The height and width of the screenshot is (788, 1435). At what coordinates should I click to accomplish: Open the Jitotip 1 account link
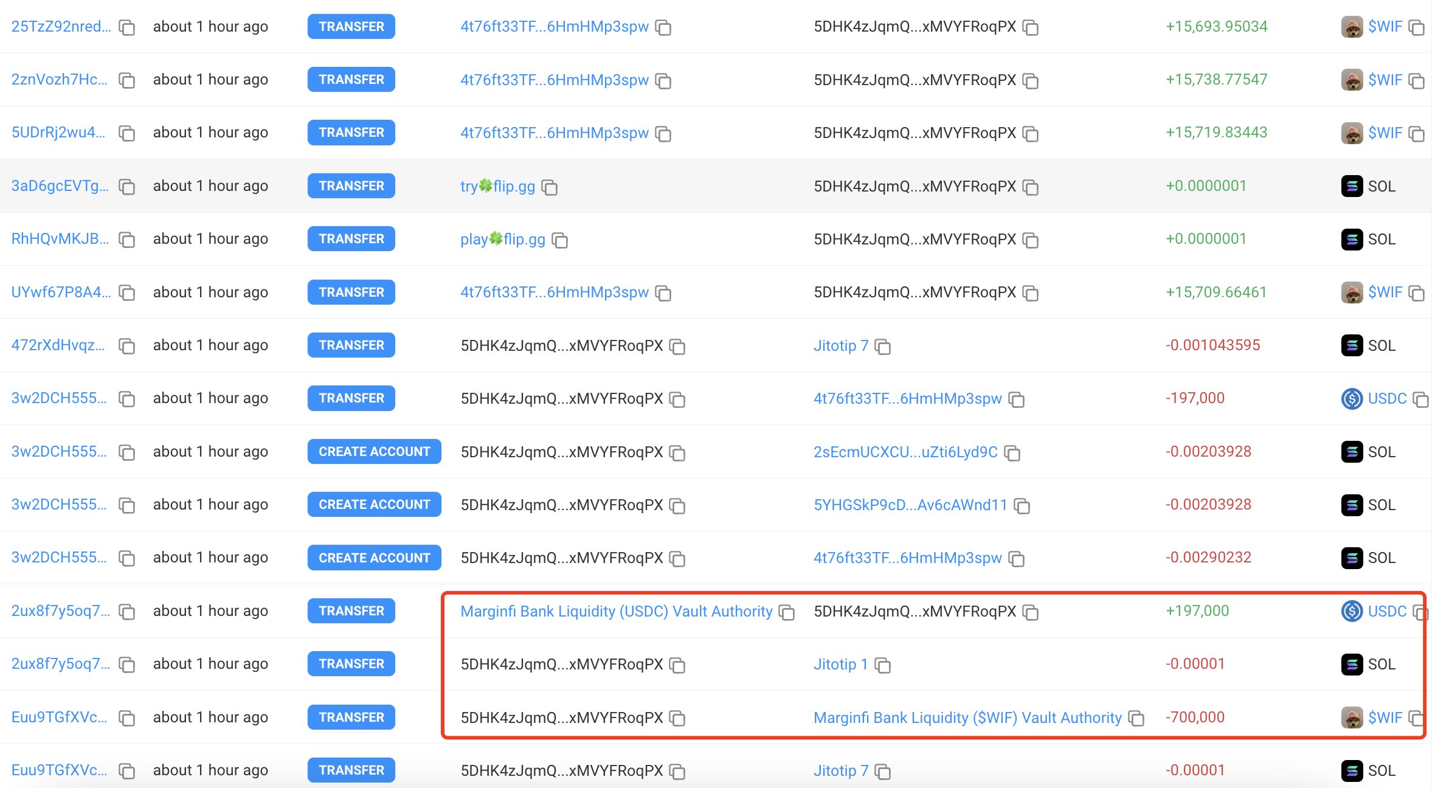841,664
